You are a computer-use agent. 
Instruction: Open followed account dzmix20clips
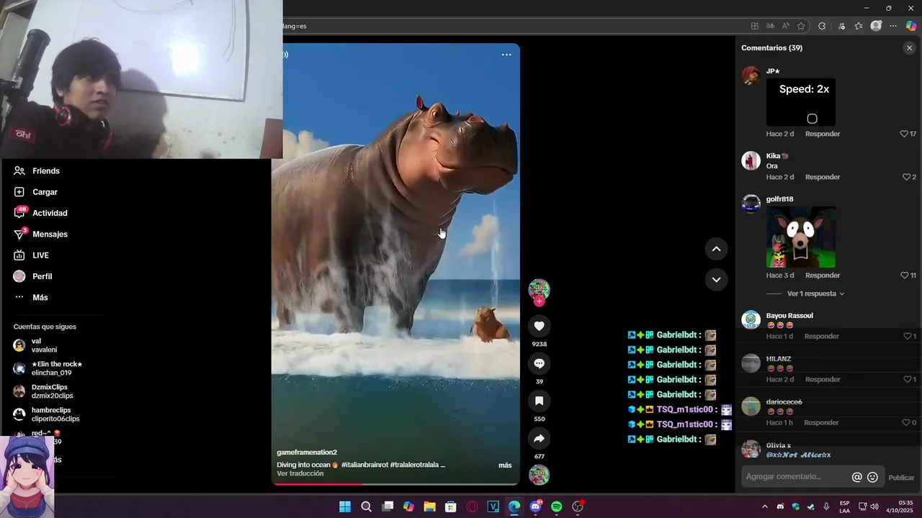(x=44, y=391)
